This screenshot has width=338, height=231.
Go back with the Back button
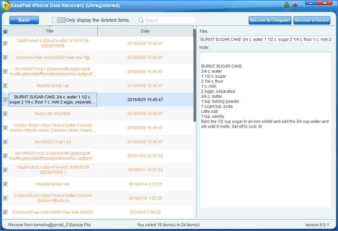point(24,20)
